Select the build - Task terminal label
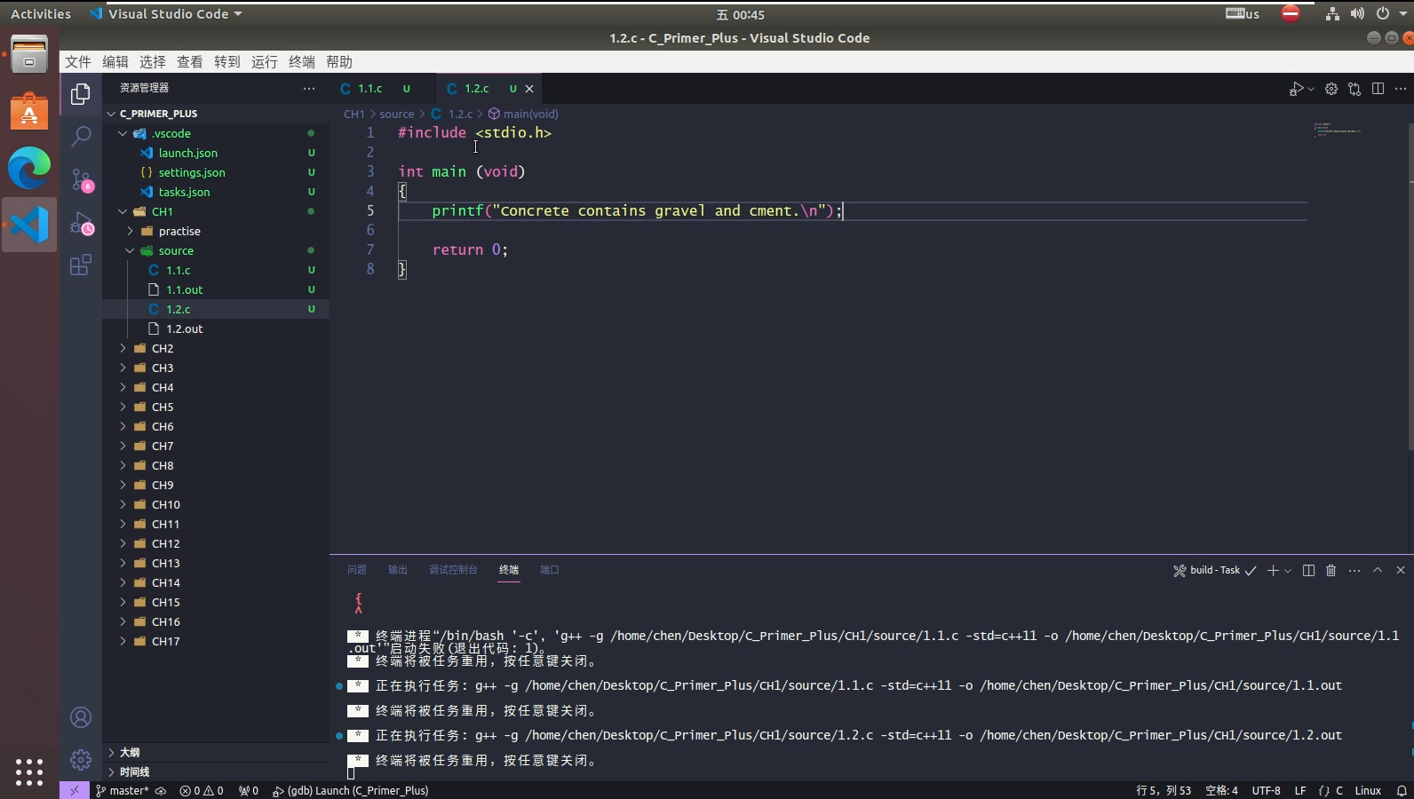1414x799 pixels. point(1214,570)
